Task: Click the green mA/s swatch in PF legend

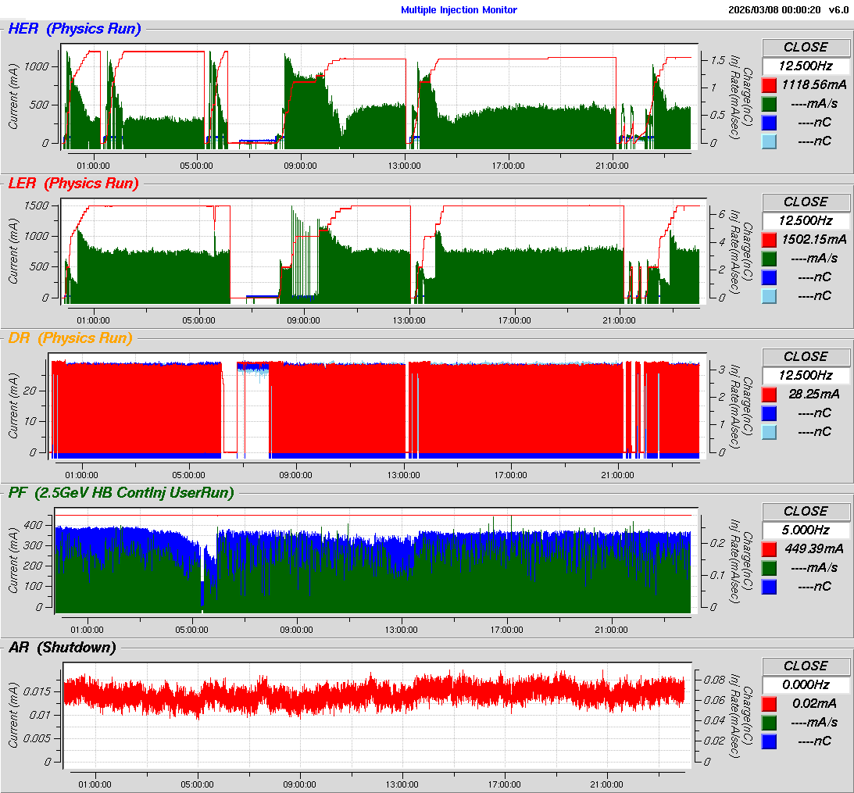Action: pos(769,567)
